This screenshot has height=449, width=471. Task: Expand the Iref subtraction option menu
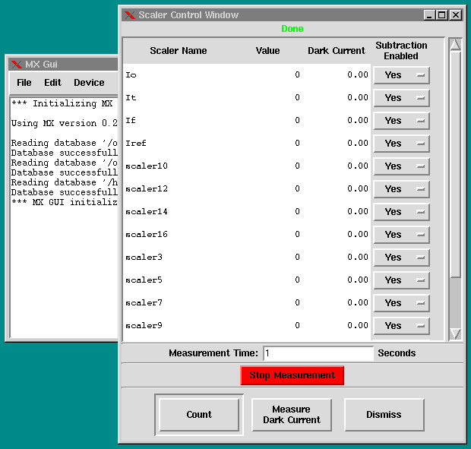tap(401, 144)
